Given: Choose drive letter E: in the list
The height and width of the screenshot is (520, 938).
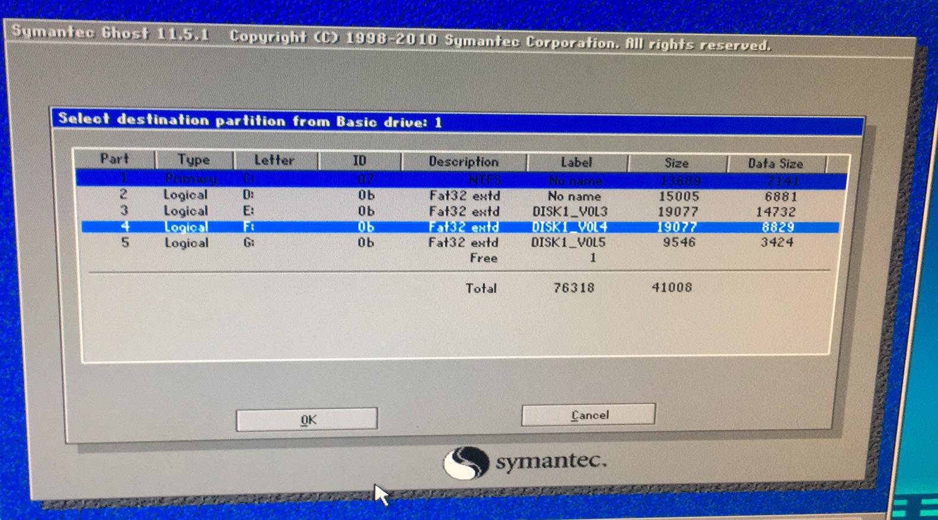Looking at the screenshot, I should [x=248, y=210].
